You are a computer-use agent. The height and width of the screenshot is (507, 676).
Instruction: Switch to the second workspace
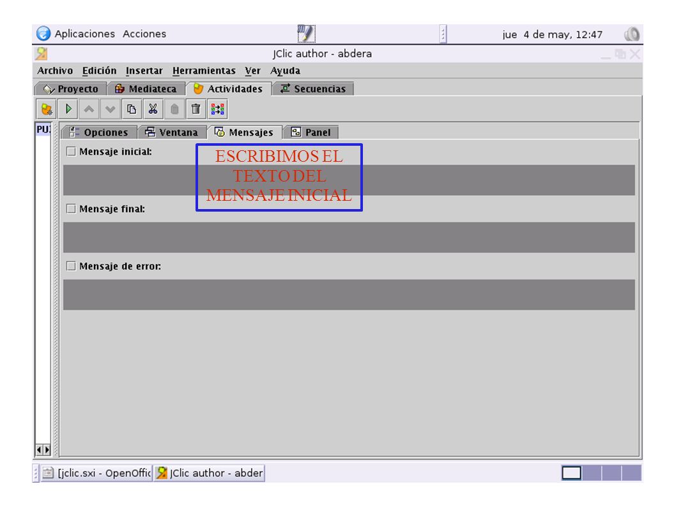tap(592, 473)
